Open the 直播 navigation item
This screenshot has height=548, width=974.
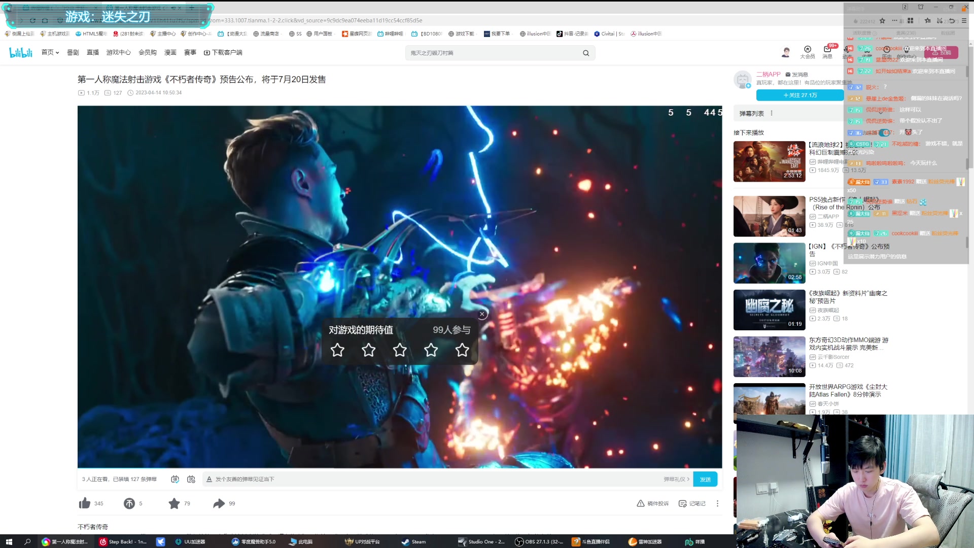pyautogui.click(x=93, y=52)
